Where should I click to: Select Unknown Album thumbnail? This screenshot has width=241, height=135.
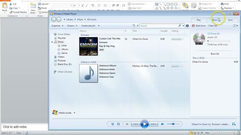[88, 73]
